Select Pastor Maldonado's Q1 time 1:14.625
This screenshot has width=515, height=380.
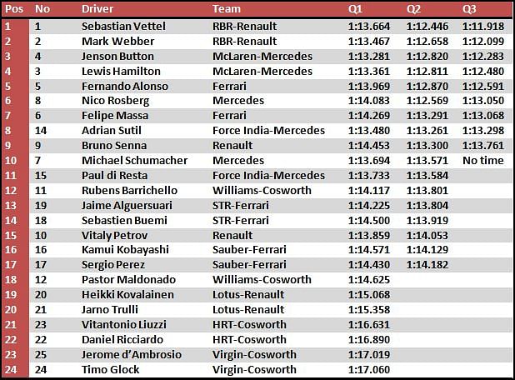coord(369,280)
